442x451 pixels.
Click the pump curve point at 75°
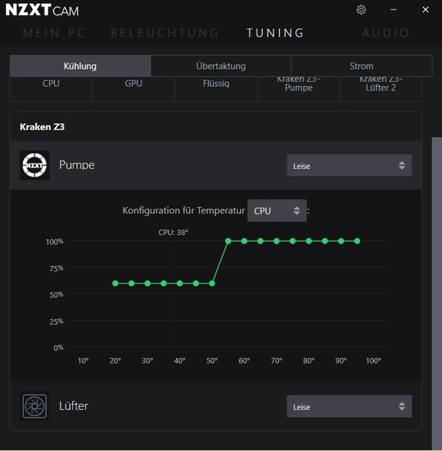click(x=293, y=241)
